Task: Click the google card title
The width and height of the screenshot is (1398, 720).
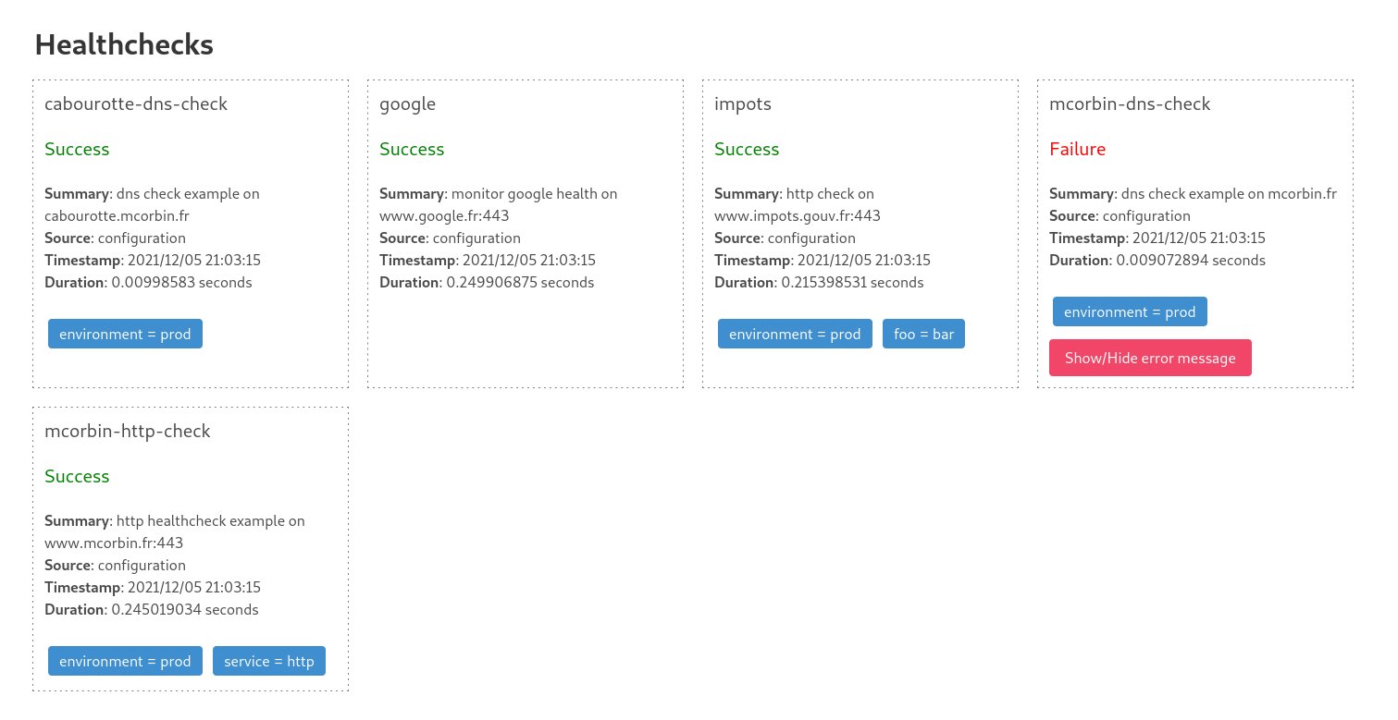Action: click(407, 104)
